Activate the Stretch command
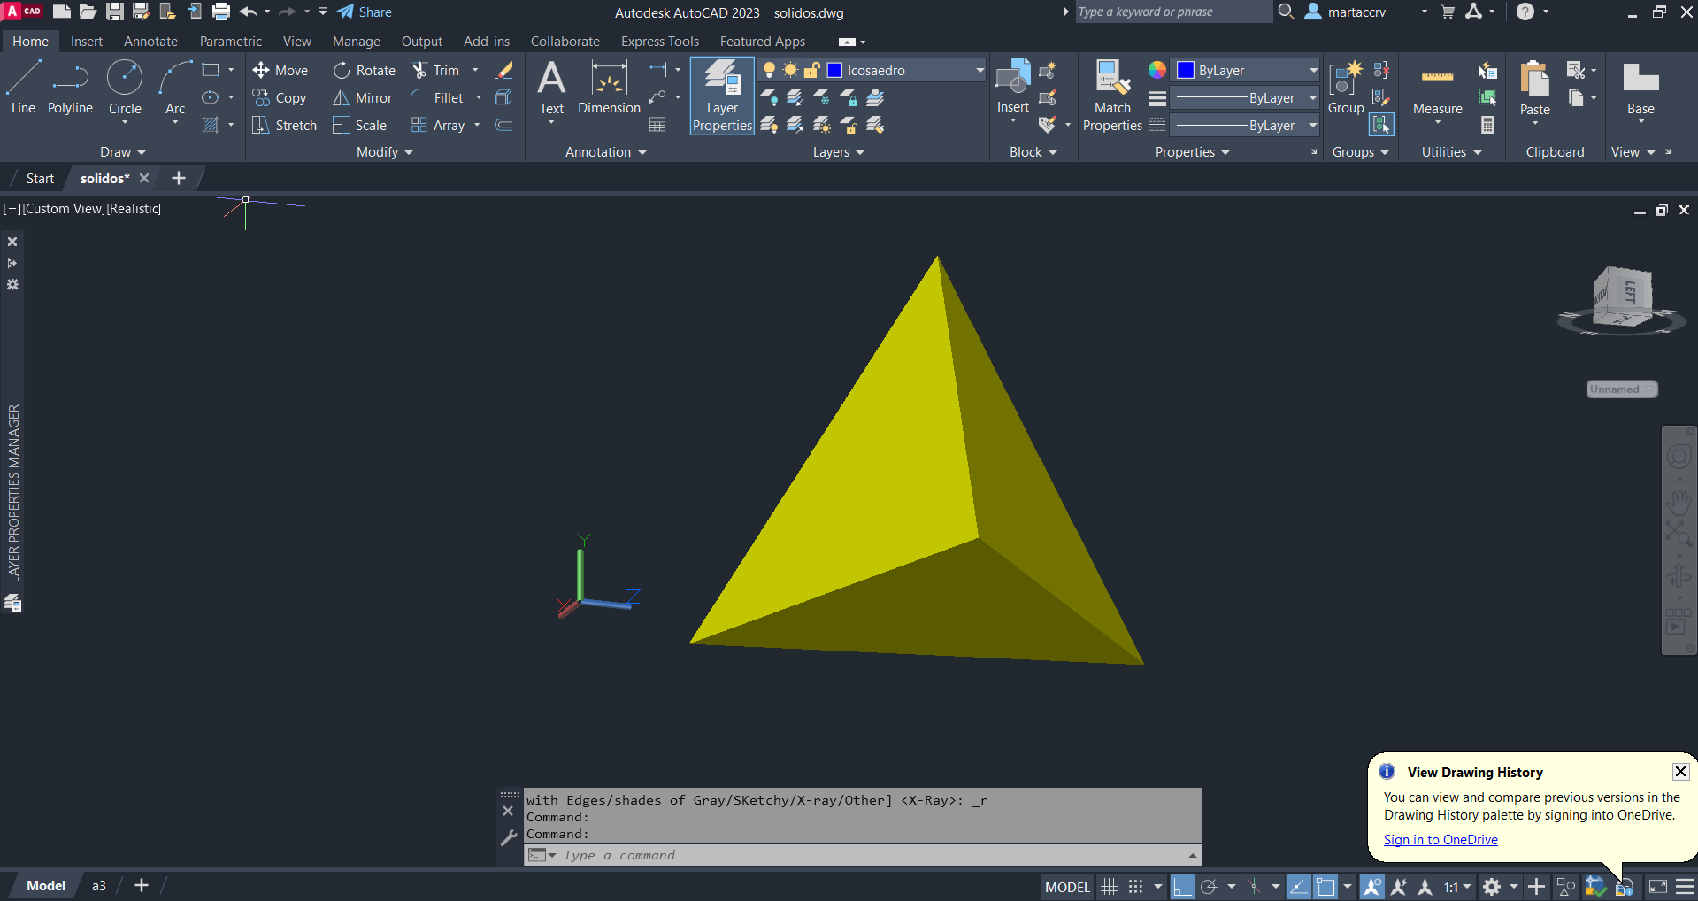The height and width of the screenshot is (901, 1698). (284, 126)
